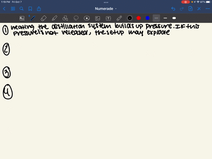Undo the last stroke

click(173, 9)
